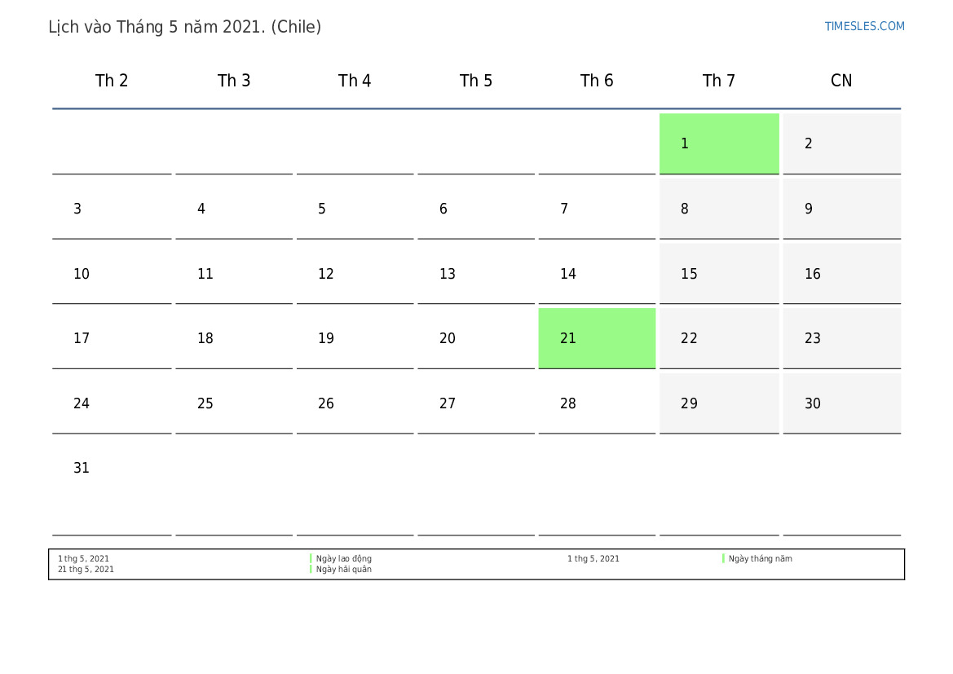Click the green marker beside Ngày lao động
953x674 pixels.
tap(311, 558)
